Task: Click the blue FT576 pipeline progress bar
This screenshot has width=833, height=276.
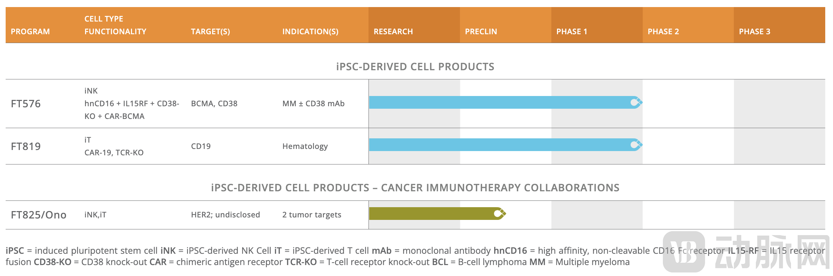Action: point(494,103)
